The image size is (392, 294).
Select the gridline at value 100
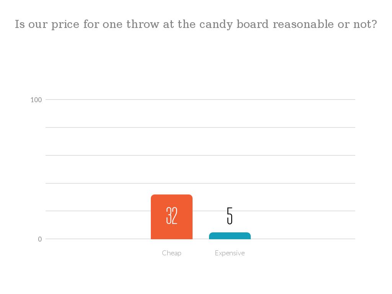tap(200, 100)
